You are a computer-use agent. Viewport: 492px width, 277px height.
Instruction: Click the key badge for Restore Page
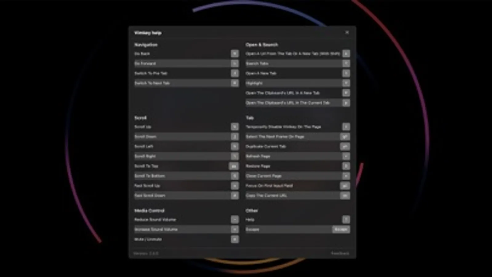(346, 166)
